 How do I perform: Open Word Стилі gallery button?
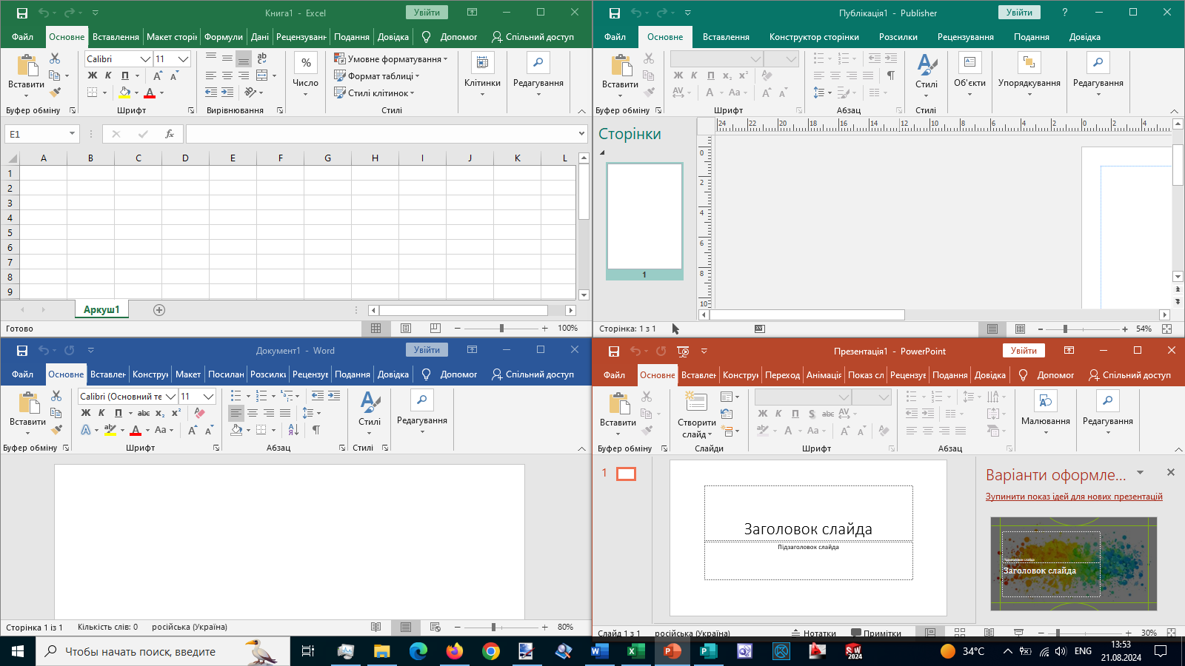tap(370, 412)
